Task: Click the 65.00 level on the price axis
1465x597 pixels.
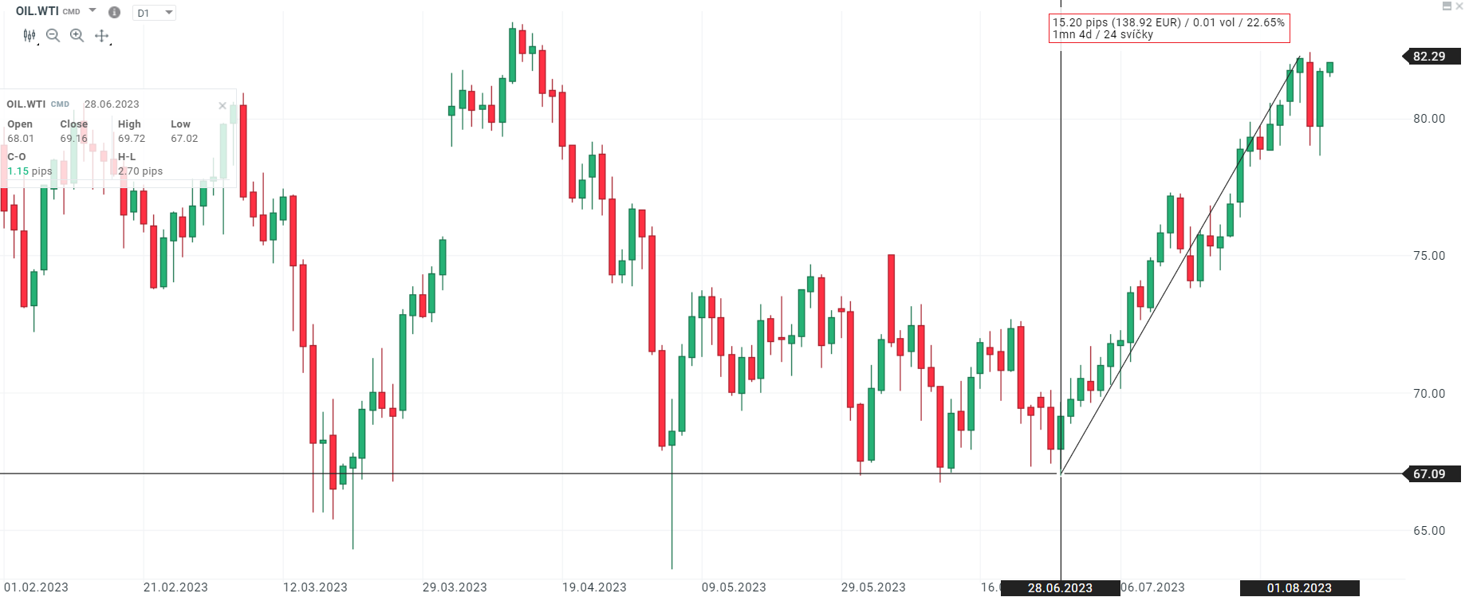Action: 1428,531
